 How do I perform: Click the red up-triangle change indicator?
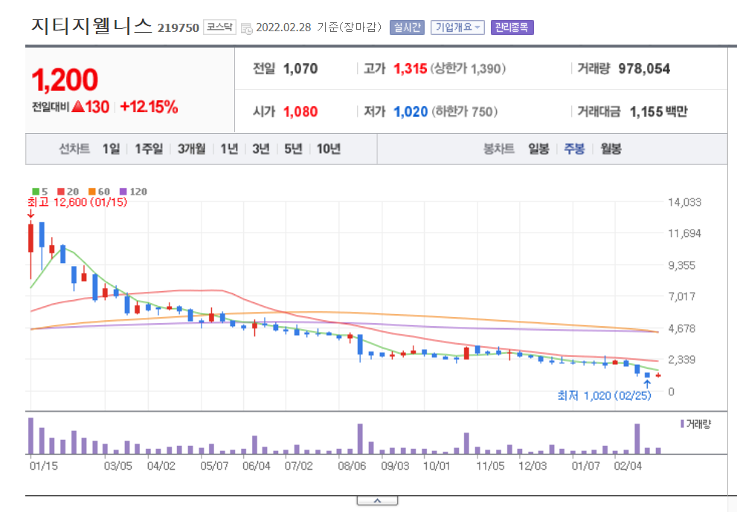(78, 107)
